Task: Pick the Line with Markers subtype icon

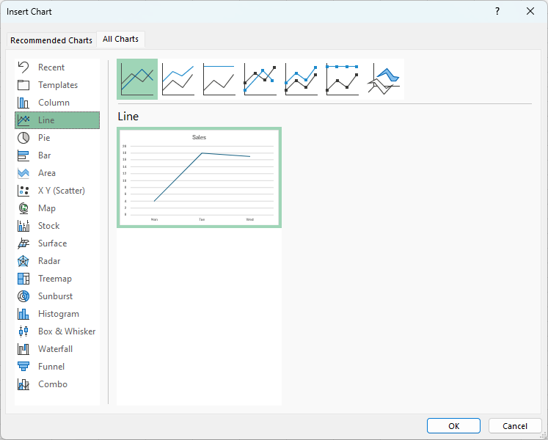Action: [x=260, y=79]
